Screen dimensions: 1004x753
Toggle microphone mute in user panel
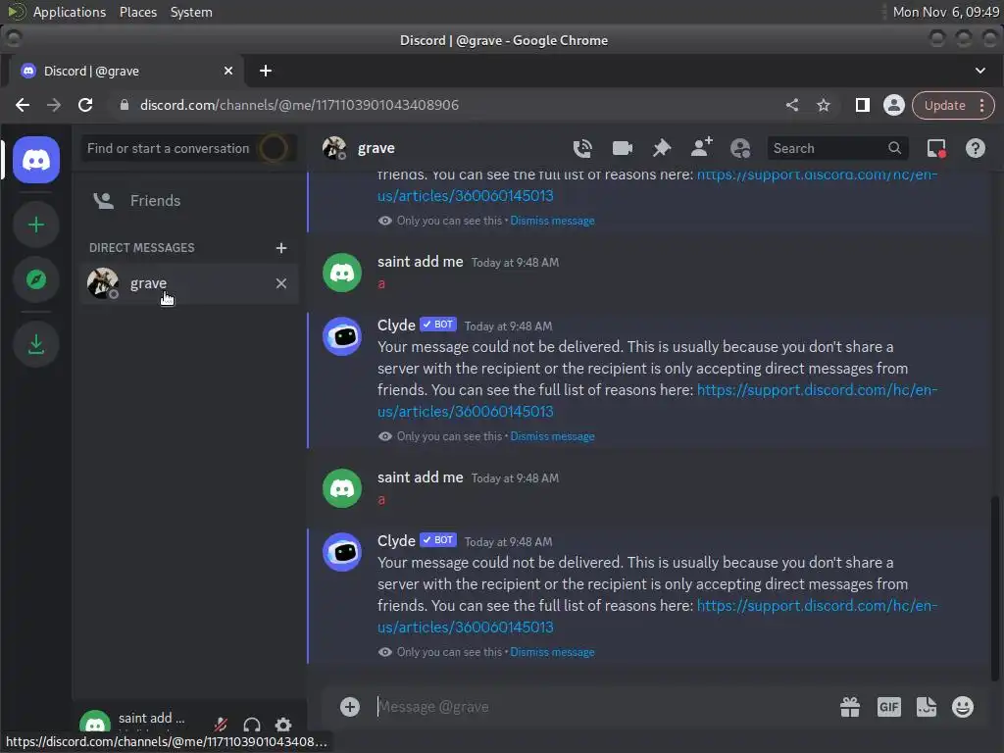(x=221, y=725)
